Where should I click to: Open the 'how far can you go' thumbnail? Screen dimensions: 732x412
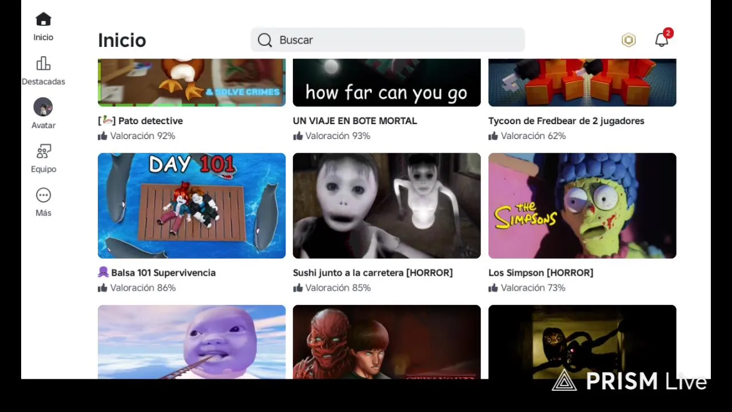tap(387, 82)
